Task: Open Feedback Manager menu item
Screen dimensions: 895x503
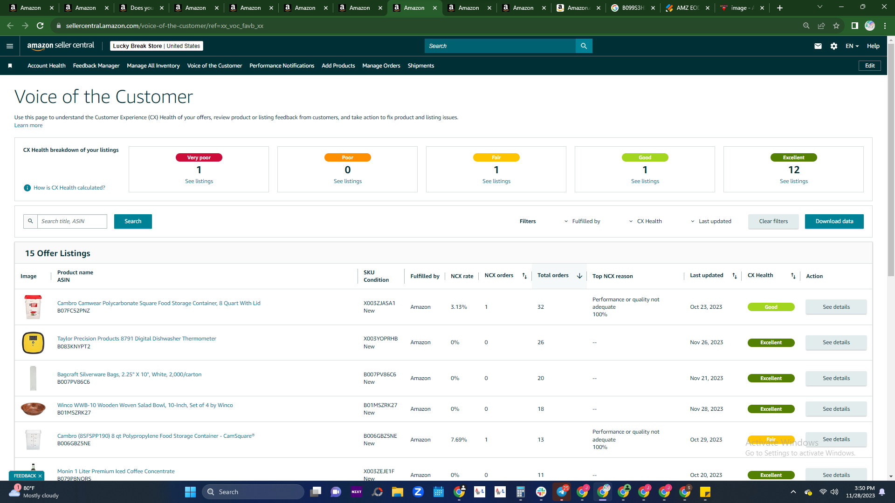Action: click(96, 66)
